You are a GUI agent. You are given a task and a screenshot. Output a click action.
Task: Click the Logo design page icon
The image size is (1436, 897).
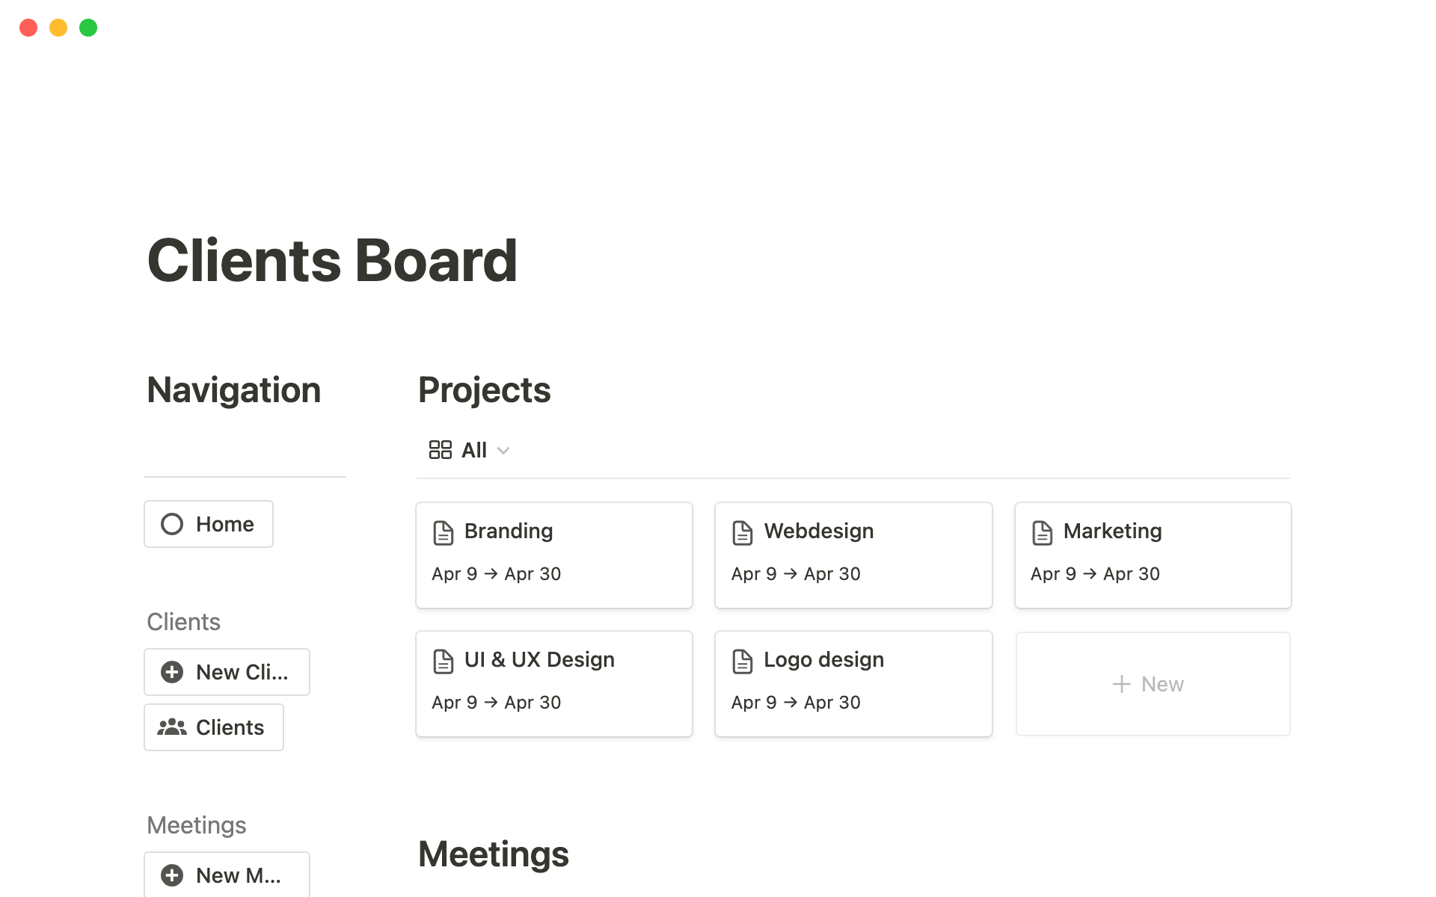coord(743,662)
